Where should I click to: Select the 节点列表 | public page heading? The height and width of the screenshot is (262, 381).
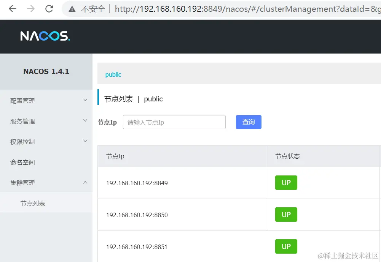(x=133, y=99)
